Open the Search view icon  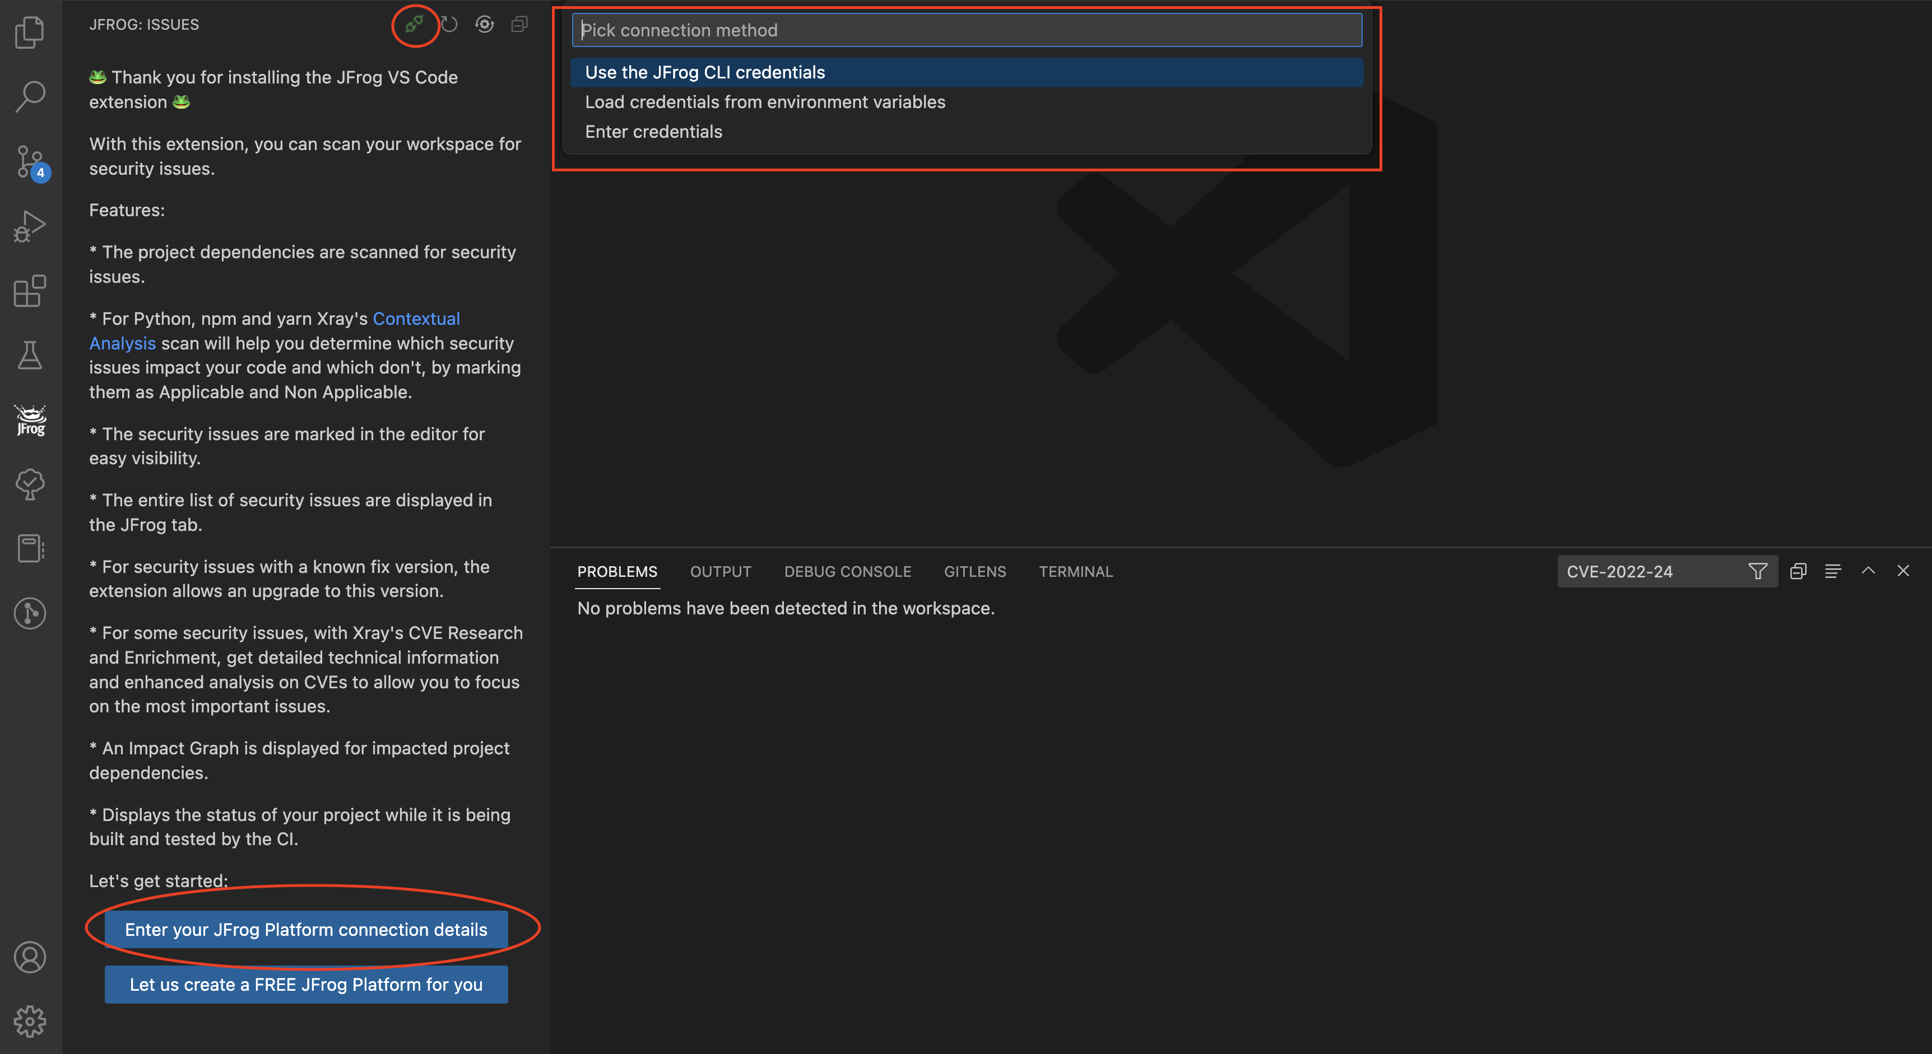pyautogui.click(x=30, y=97)
